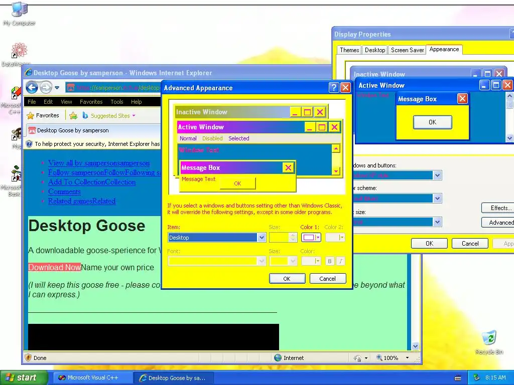Click the Effects button in Display Properties
The width and height of the screenshot is (514, 385).
(x=497, y=208)
